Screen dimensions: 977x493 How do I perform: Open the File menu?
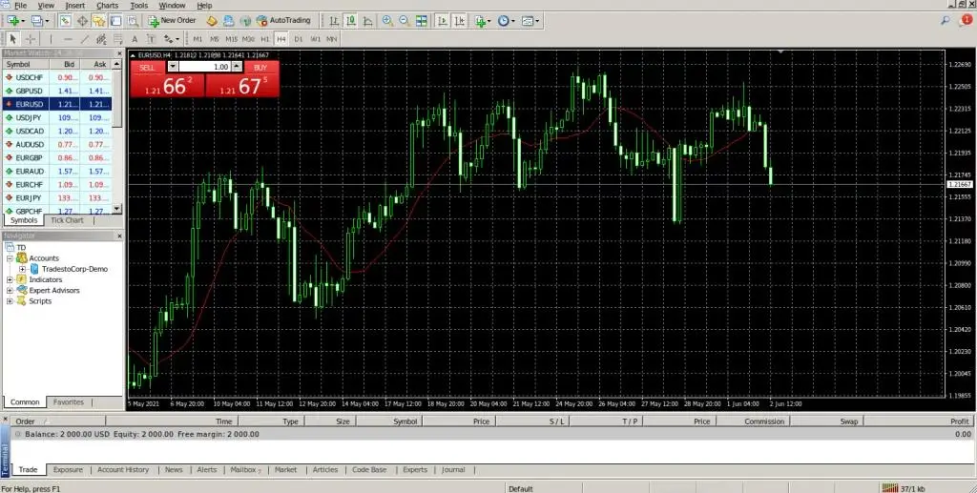(x=20, y=6)
